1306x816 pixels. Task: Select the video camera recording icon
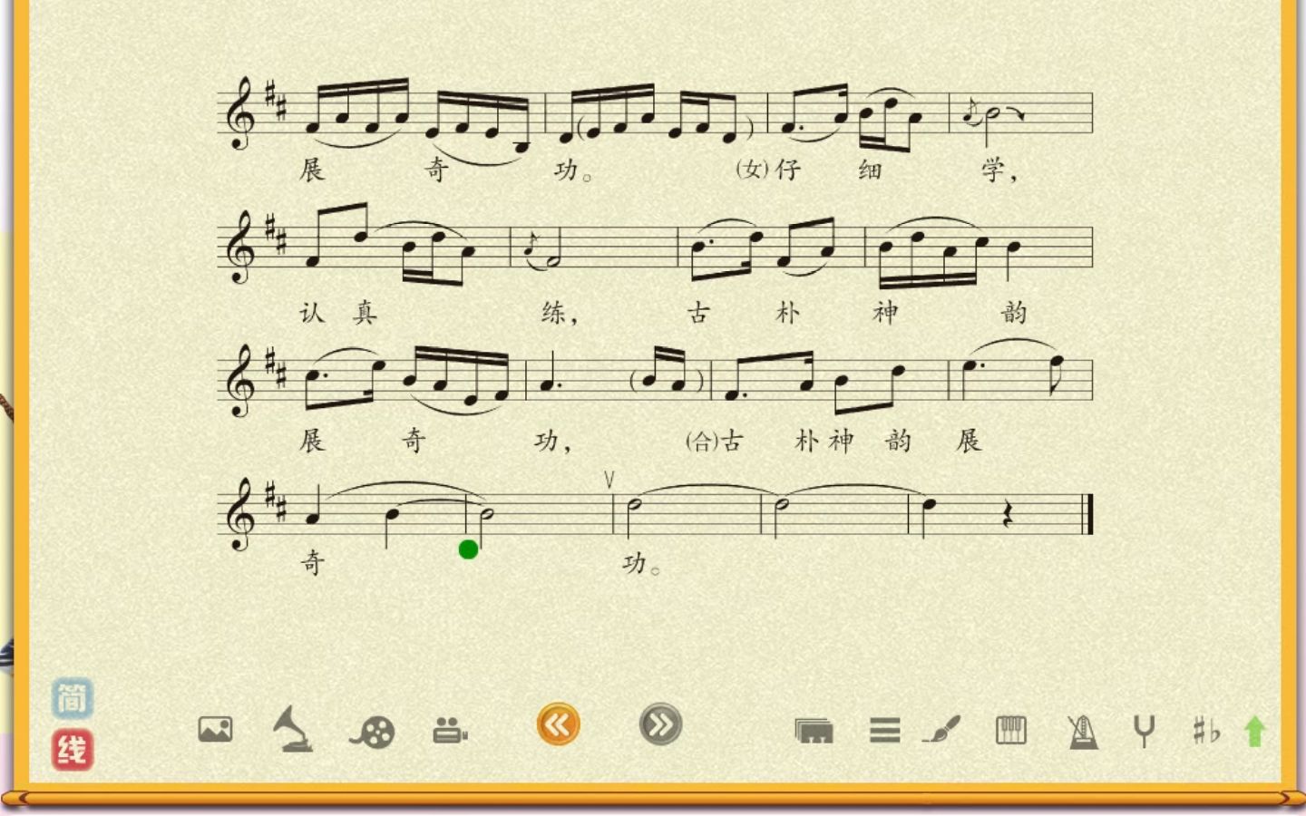[x=450, y=730]
